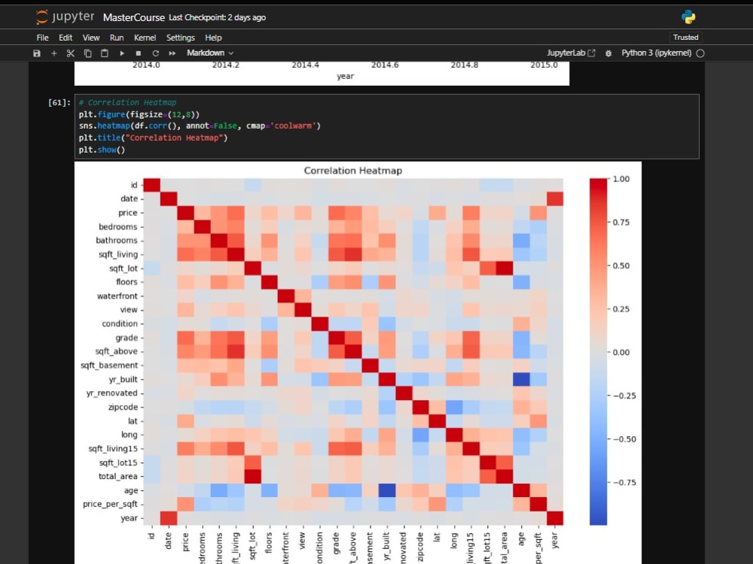Click the Python logo icon
The width and height of the screenshot is (753, 564).
coord(688,17)
